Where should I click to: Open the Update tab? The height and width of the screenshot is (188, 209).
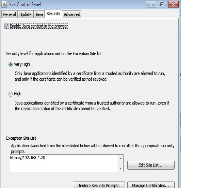(25, 14)
